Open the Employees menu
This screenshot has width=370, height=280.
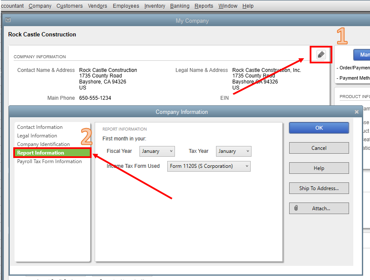click(x=126, y=6)
